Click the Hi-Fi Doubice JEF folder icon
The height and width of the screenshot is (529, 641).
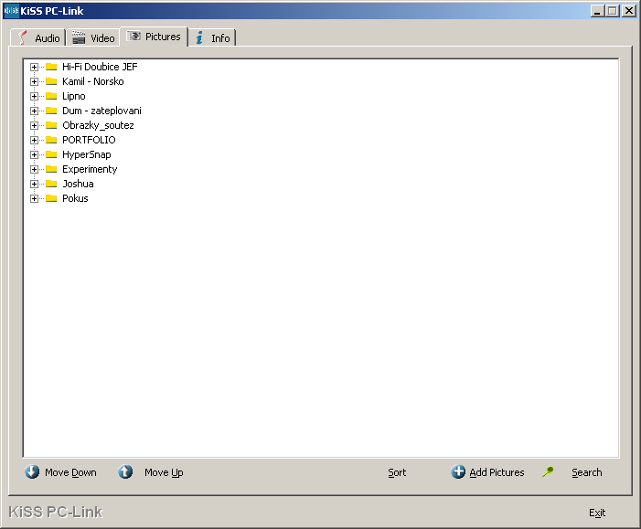click(51, 67)
